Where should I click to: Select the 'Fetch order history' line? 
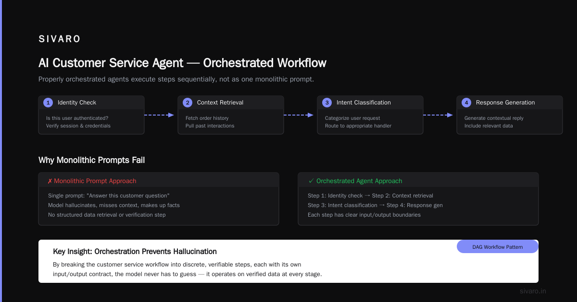[207, 118]
